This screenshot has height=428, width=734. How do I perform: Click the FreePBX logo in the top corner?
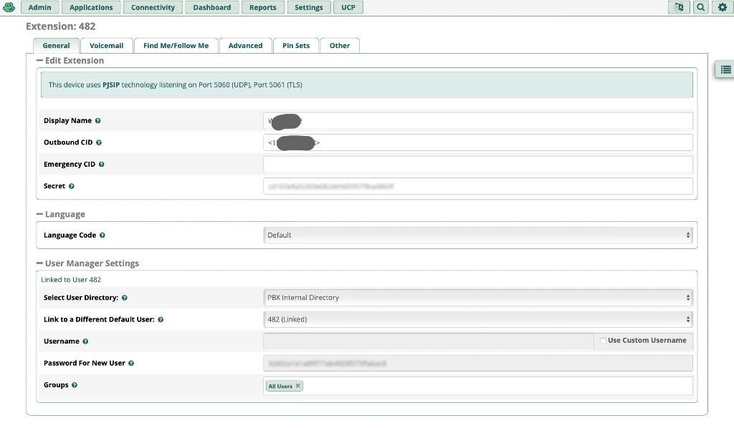(x=8, y=7)
